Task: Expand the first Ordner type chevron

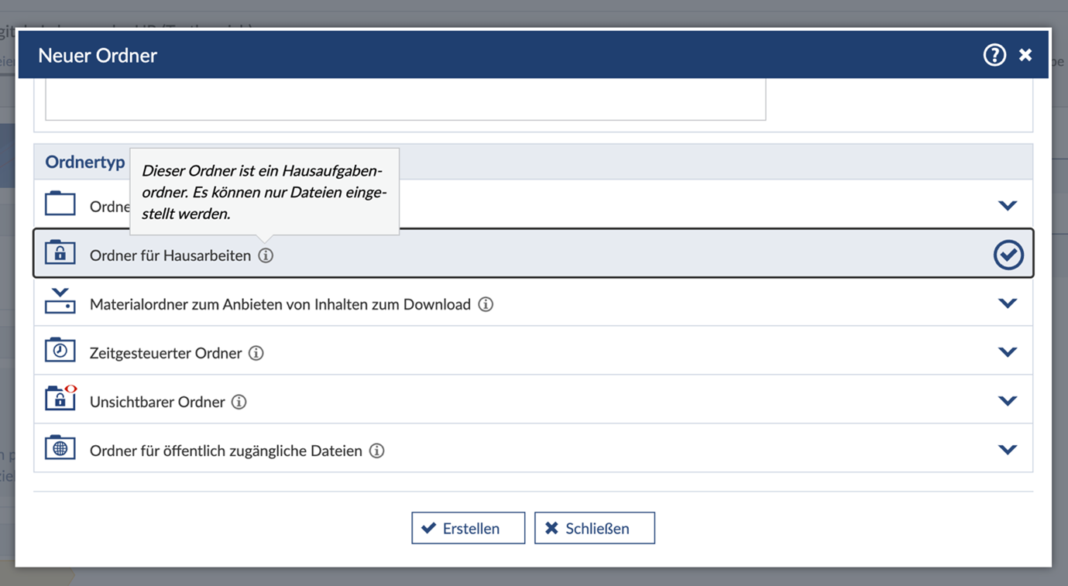Action: click(1008, 205)
